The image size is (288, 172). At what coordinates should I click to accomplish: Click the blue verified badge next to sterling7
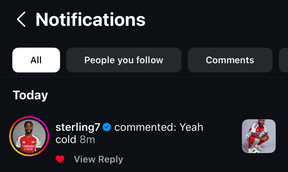point(107,127)
